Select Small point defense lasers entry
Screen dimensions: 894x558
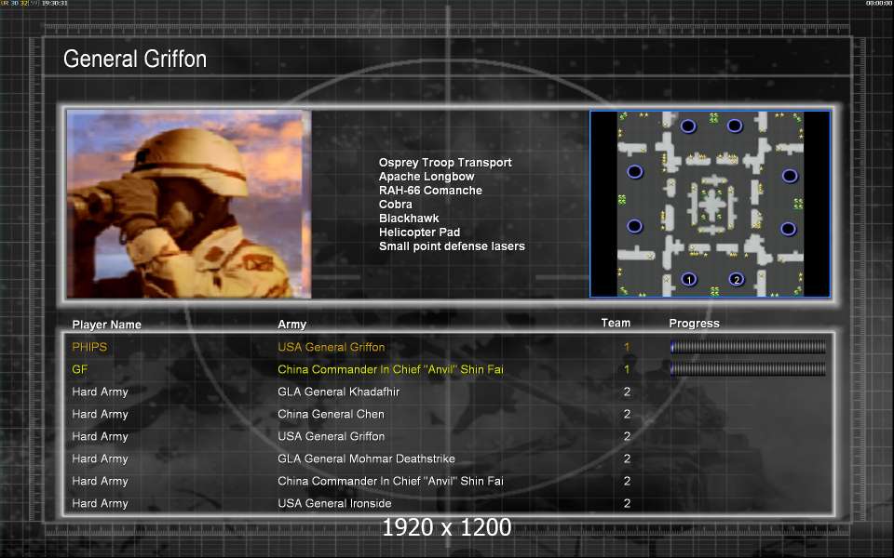click(x=452, y=246)
